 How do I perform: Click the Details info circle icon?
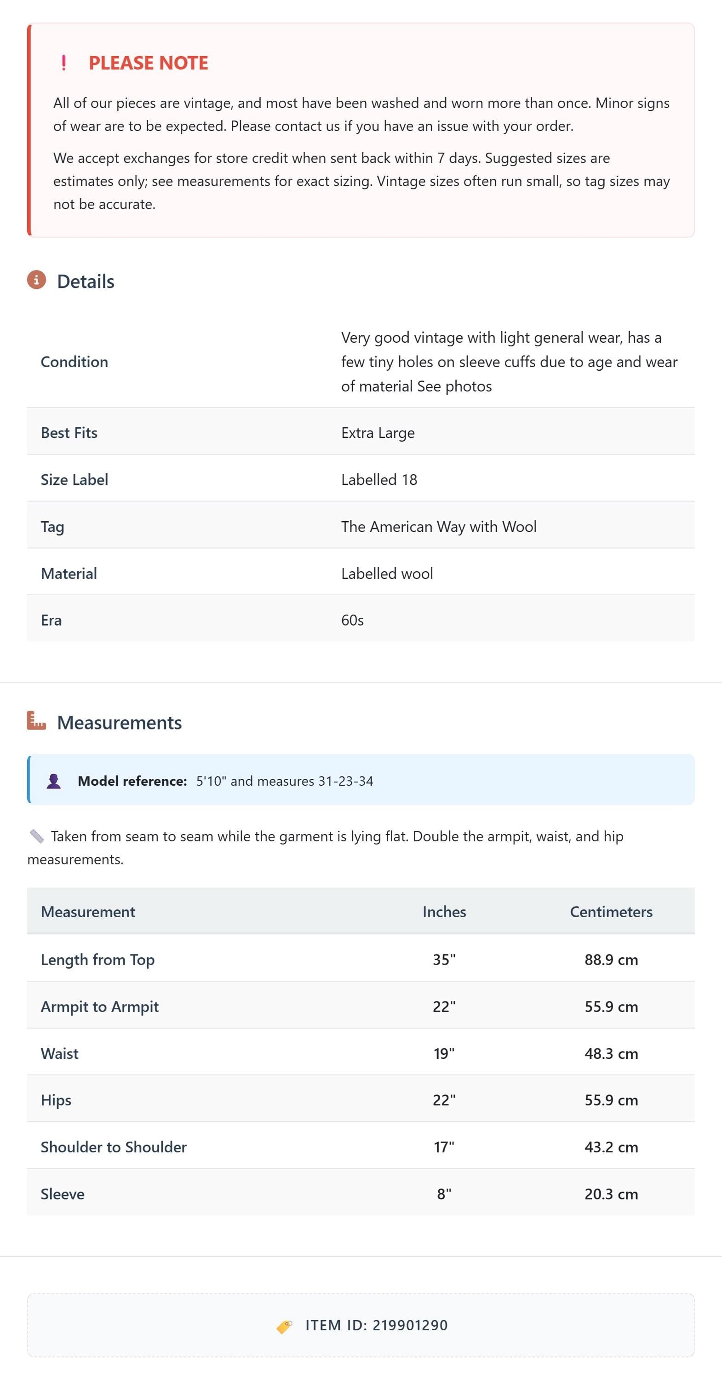(36, 280)
